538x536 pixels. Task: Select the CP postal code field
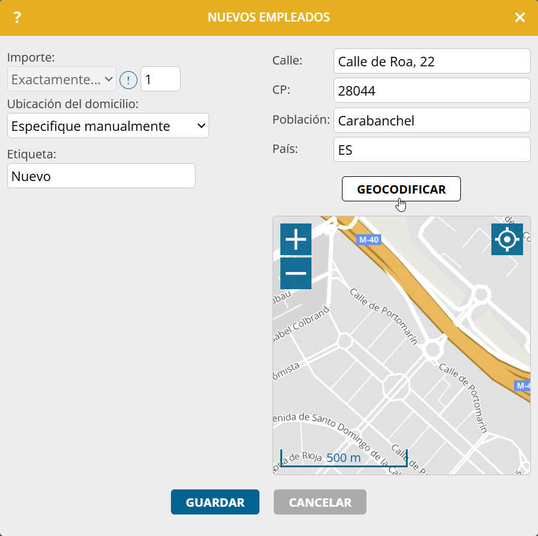point(432,90)
